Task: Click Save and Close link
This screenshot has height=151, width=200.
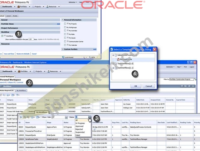Action: point(9,54)
